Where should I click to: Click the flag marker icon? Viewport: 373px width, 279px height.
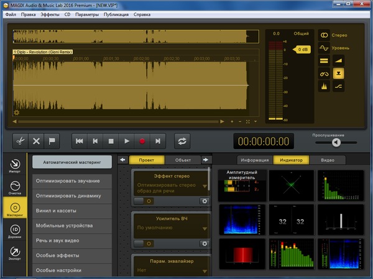click(53, 141)
